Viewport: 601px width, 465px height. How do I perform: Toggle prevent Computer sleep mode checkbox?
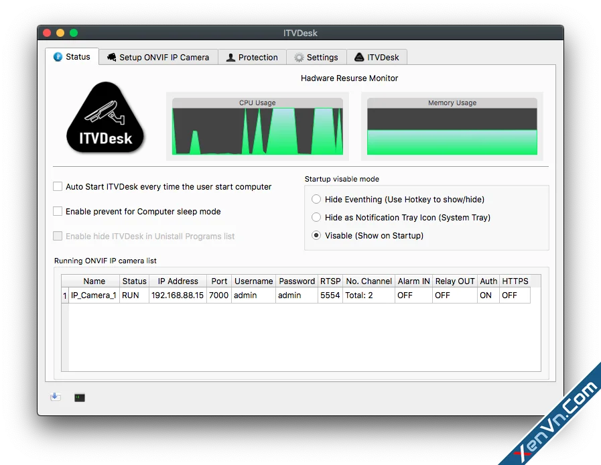(x=58, y=211)
